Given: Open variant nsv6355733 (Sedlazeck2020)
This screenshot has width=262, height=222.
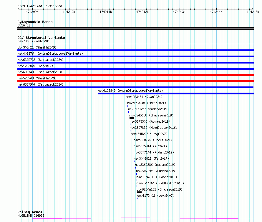Looking at the screenshot, I should (41, 60).
